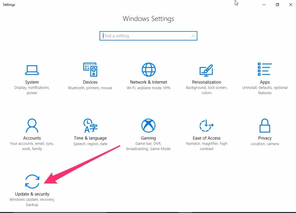Open the Gaming Xbox icon
Viewport: 296px width, 213px height.
[x=148, y=126]
